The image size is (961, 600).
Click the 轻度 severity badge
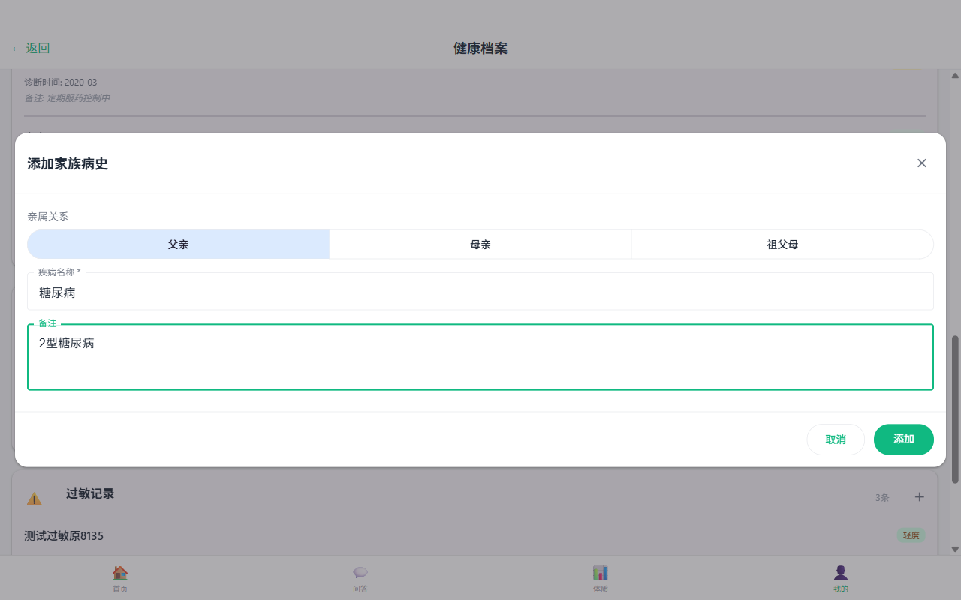click(911, 535)
